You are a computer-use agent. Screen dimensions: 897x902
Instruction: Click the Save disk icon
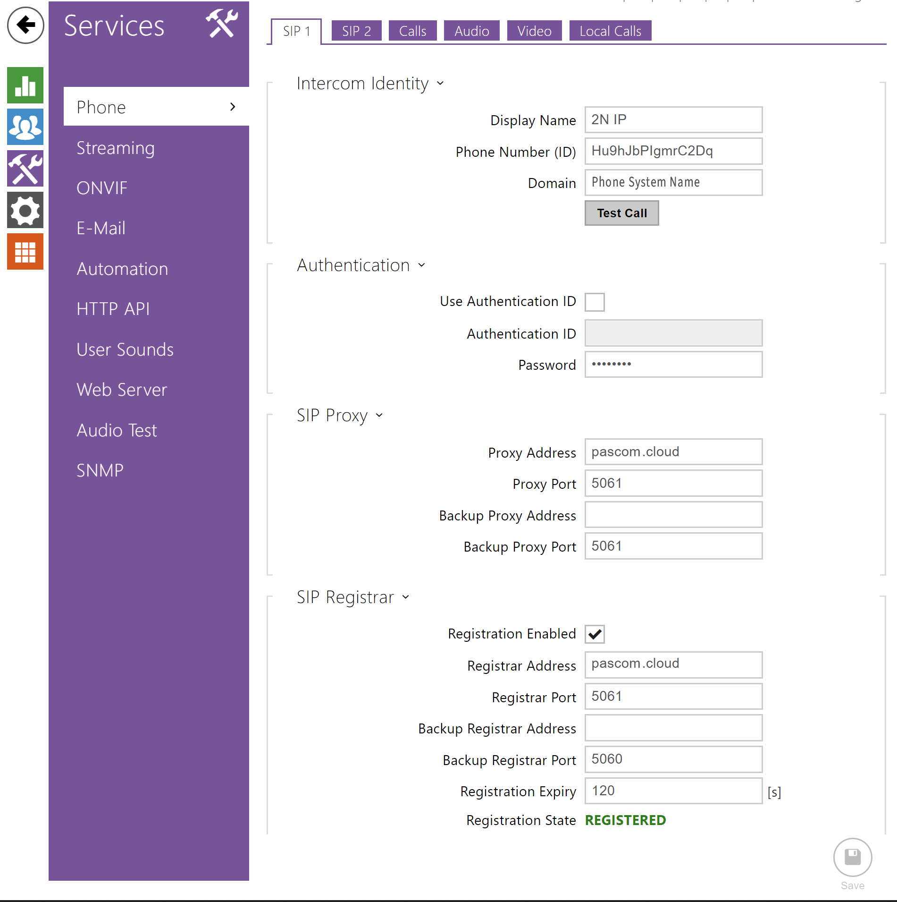pyautogui.click(x=853, y=857)
